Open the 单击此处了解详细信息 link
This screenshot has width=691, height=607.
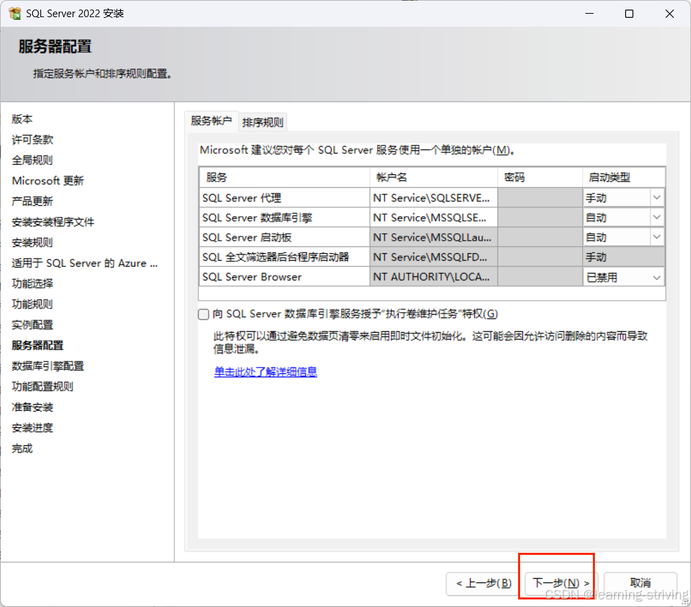coord(266,372)
